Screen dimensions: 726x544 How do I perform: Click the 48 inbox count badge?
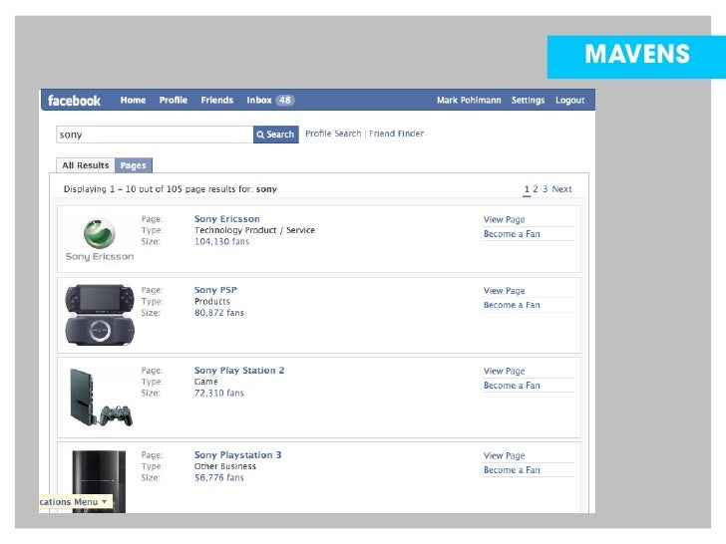tap(285, 100)
